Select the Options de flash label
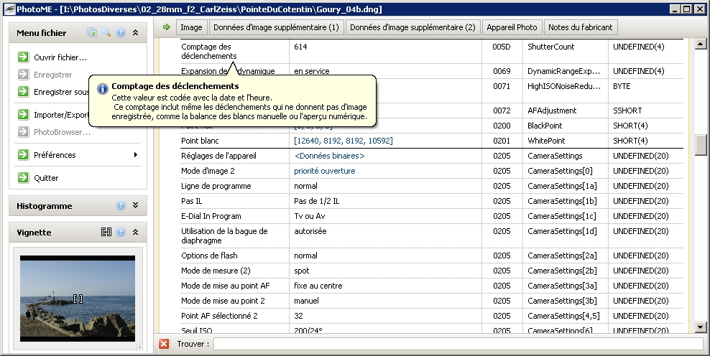The image size is (710, 356). tap(209, 256)
